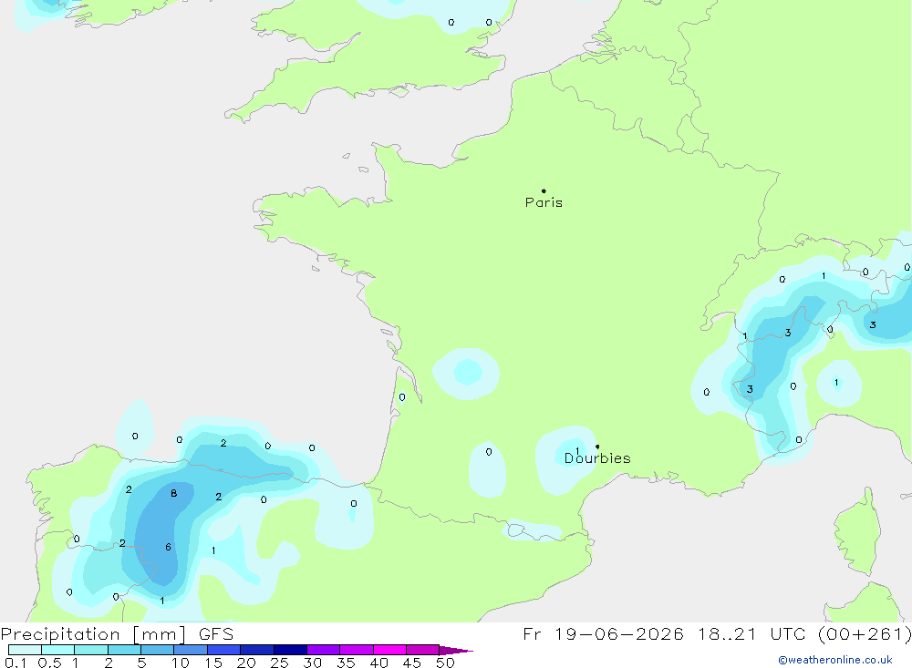
Task: Pick the 25–30 mm legend swatch
Action: coord(290,650)
